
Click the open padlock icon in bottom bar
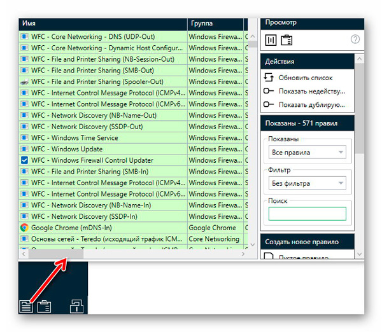[77, 306]
